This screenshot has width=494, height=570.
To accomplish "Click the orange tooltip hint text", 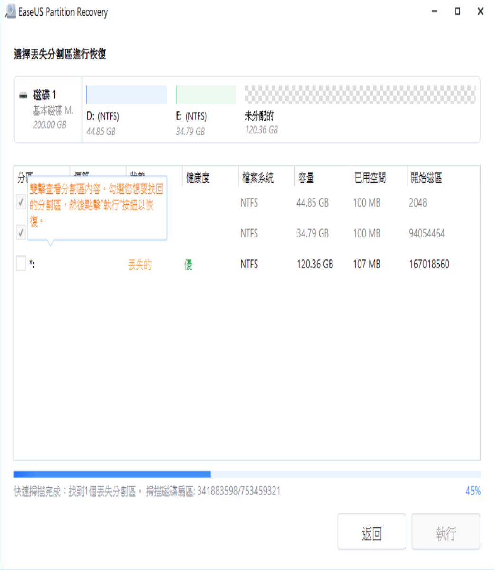I will (96, 205).
